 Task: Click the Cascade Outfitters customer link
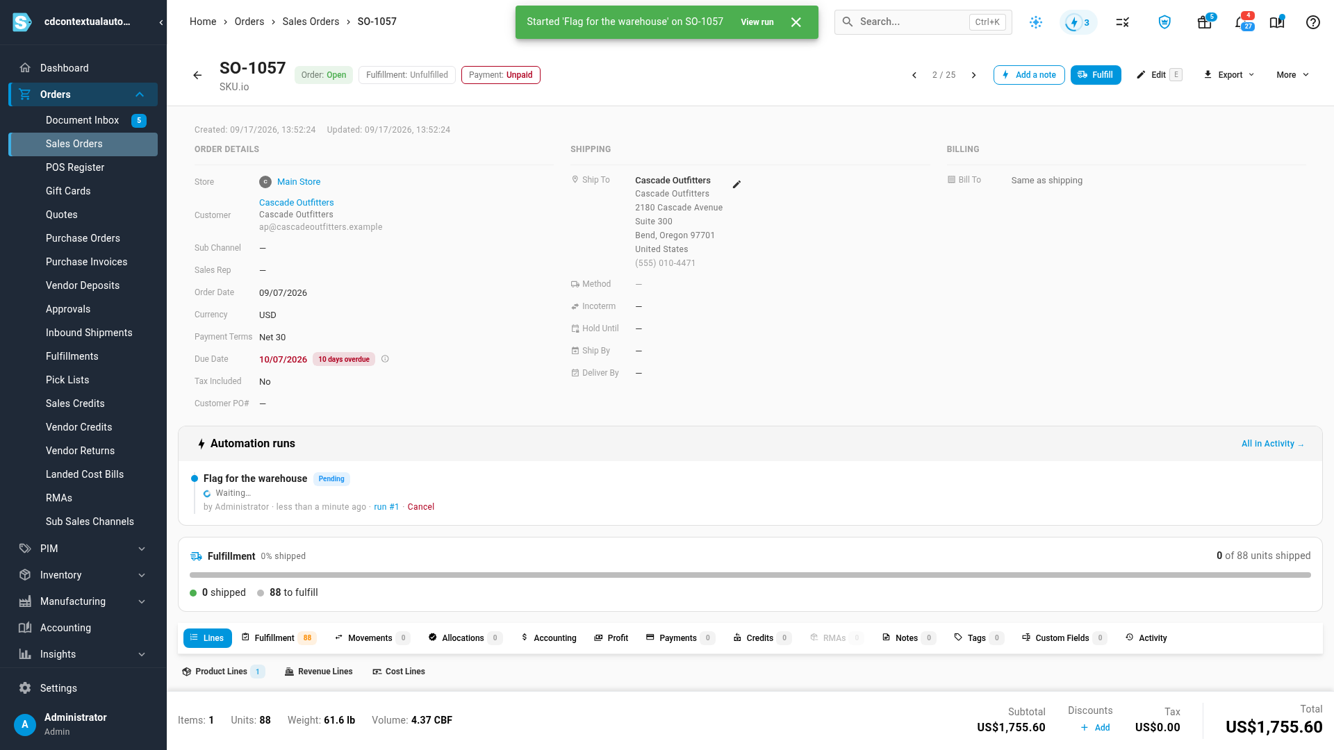297,203
